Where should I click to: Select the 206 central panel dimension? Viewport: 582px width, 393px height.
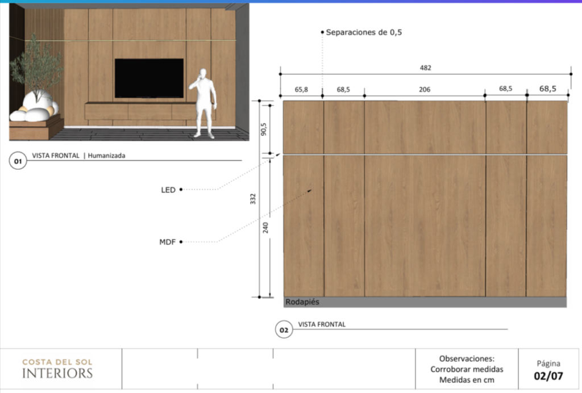click(425, 89)
